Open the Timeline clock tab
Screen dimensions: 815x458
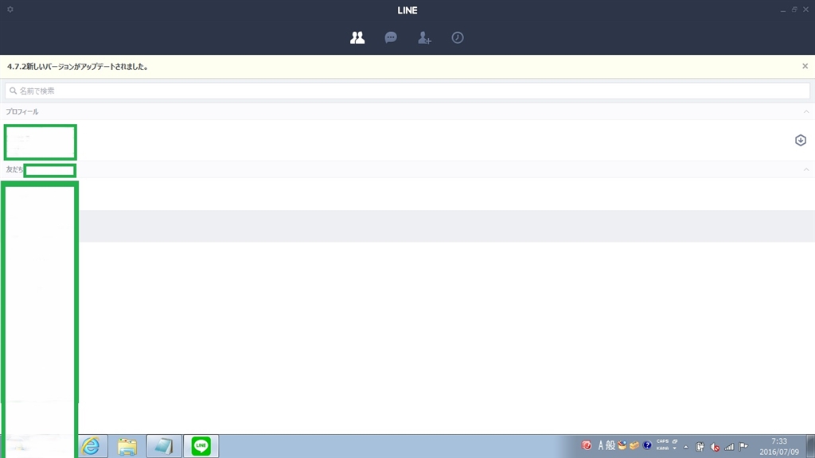point(458,37)
